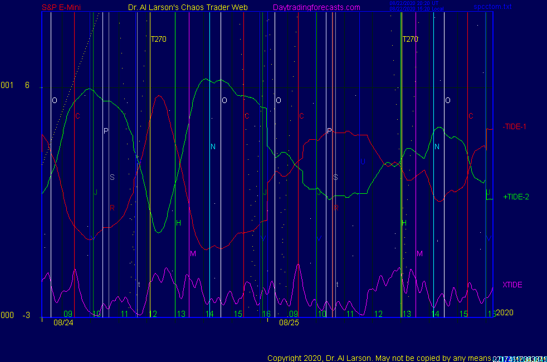Click the copyright notice text at the bottom
Image resolution: width=547 pixels, height=362 pixels.
[x=379, y=358]
